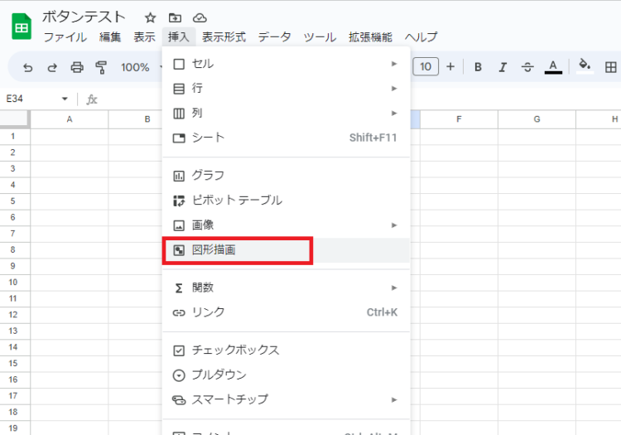Click the font size field showing 10
This screenshot has height=435, width=621.
426,66
